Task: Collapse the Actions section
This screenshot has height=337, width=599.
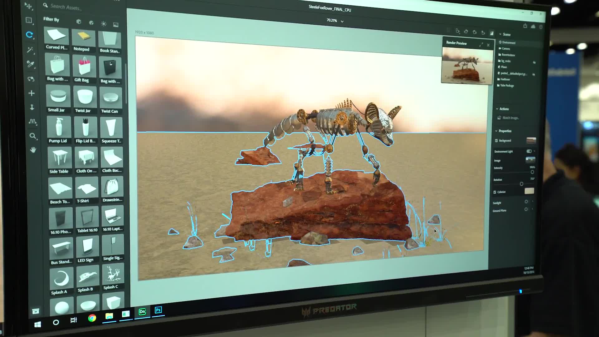Action: [497, 109]
